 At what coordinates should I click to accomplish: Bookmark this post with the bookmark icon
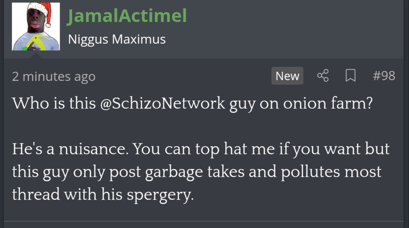click(x=350, y=76)
